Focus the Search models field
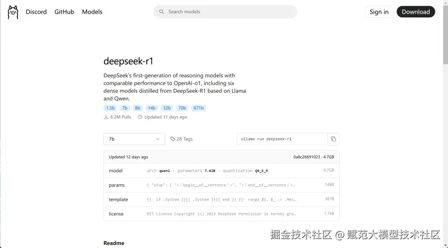Screen dimensions: 448x248 [x=225, y=12]
